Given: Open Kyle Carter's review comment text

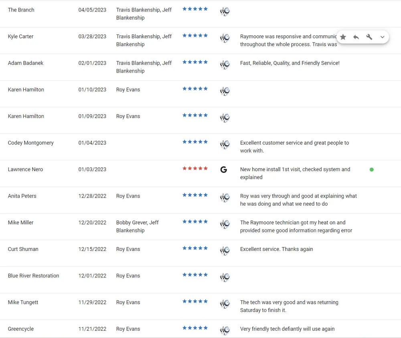Looking at the screenshot, I should [x=288, y=40].
